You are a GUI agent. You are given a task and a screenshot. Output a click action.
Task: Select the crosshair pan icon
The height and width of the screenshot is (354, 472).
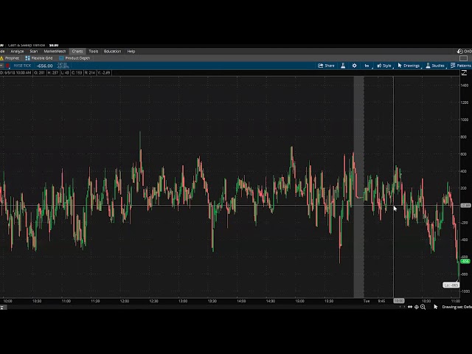(x=416, y=307)
